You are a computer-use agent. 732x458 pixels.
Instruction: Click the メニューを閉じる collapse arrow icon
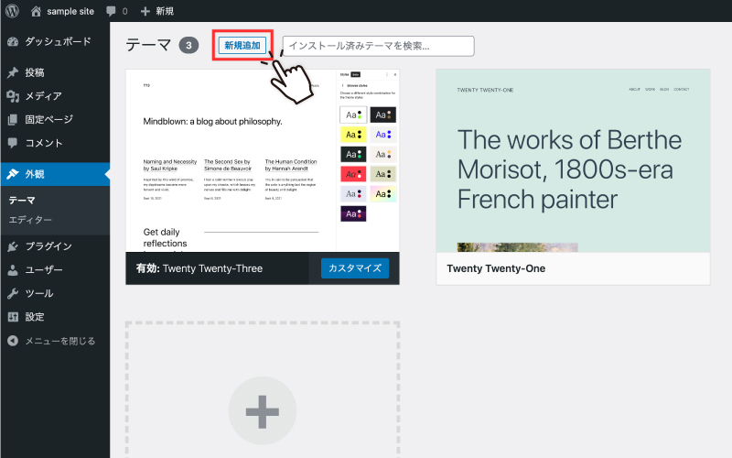pos(13,341)
